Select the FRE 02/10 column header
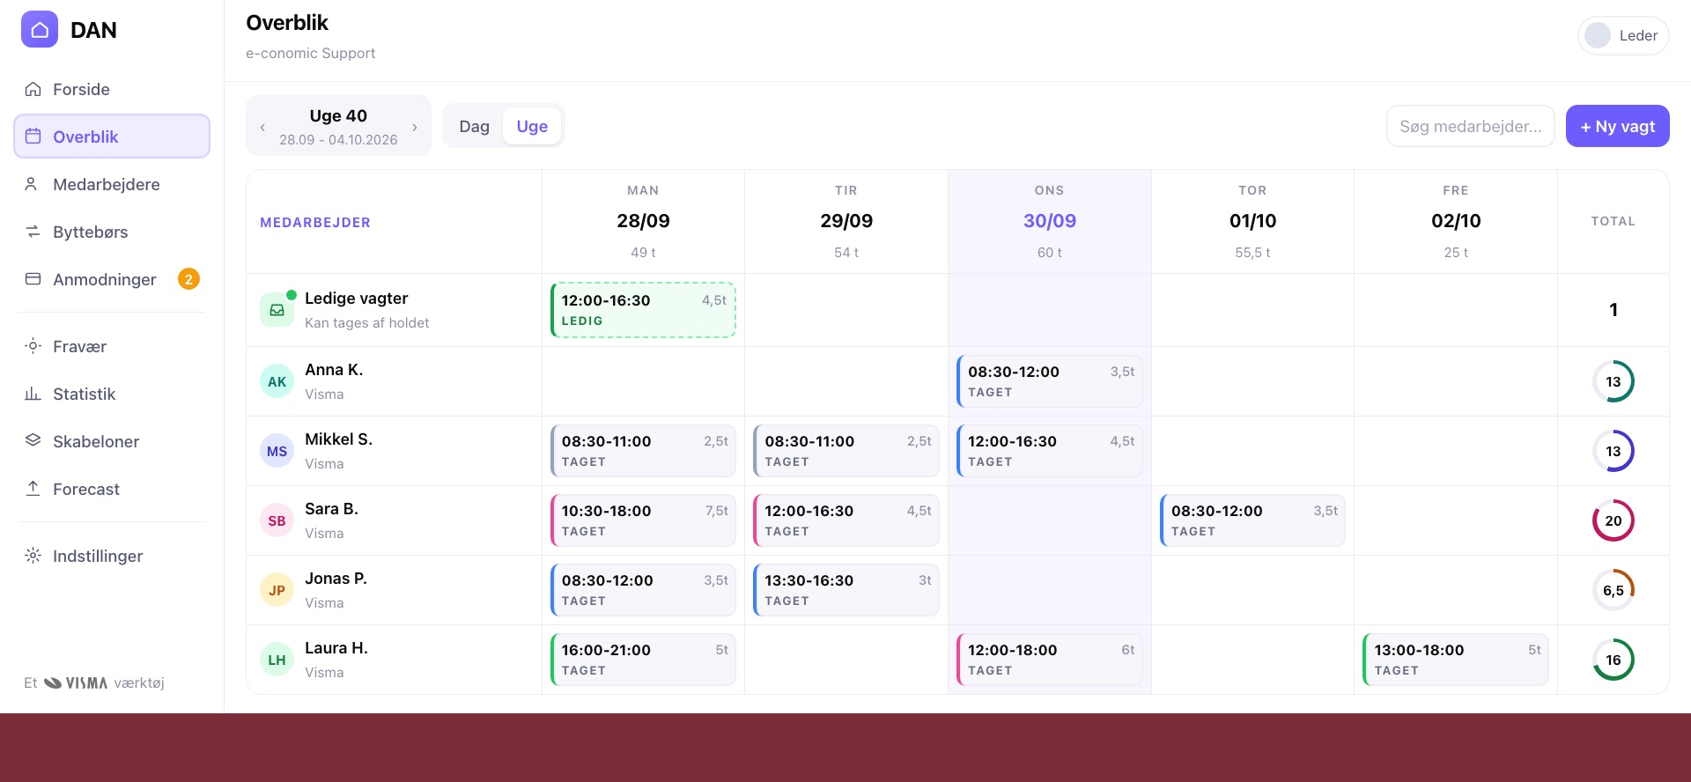 click(x=1455, y=221)
